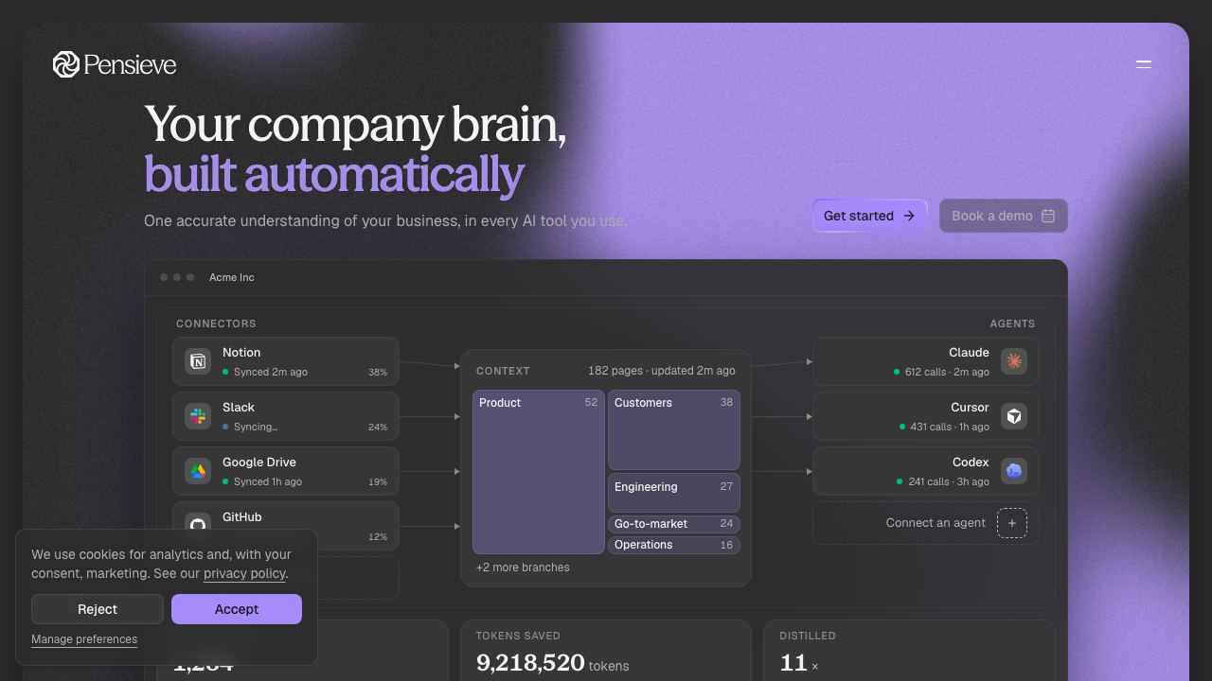Accept cookies

coord(237,609)
